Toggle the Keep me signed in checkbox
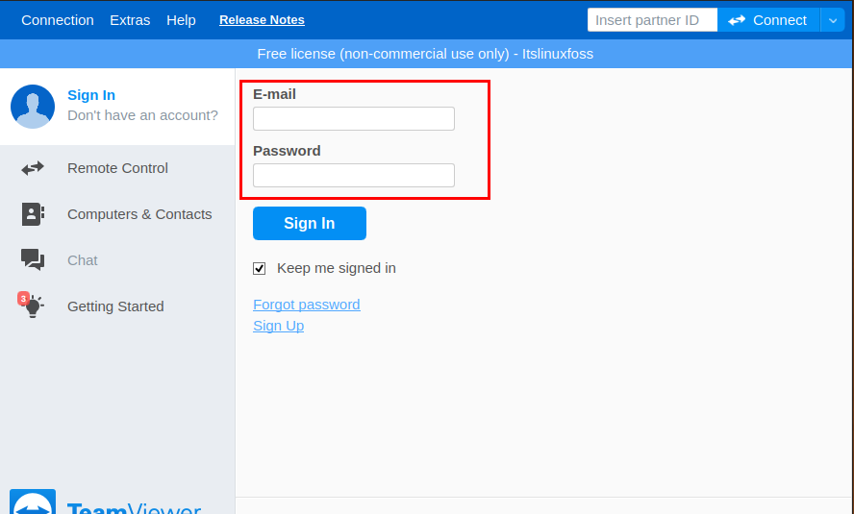The image size is (854, 514). (x=260, y=268)
